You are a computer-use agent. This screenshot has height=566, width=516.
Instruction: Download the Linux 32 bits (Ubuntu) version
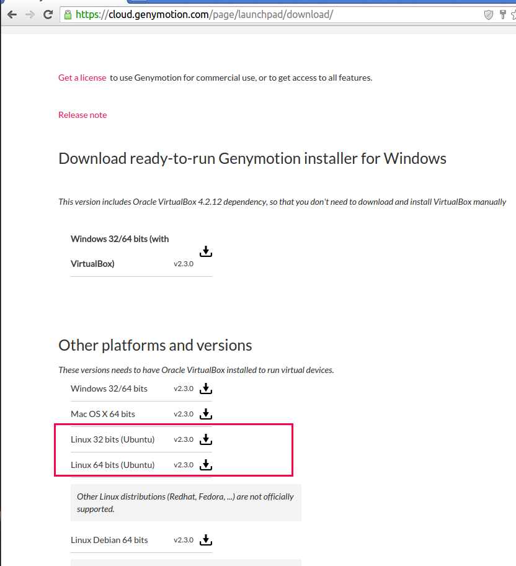[x=206, y=439]
